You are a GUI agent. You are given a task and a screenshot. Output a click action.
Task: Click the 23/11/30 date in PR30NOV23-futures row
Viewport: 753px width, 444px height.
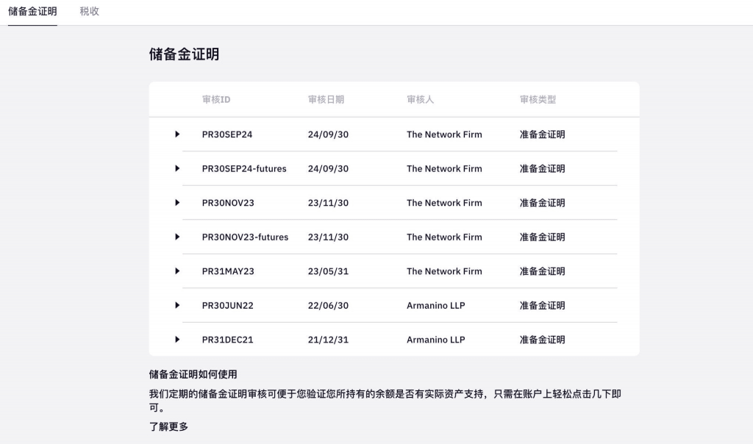click(x=328, y=237)
